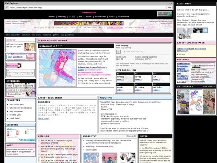The image size is (217, 163).
Task: Open the Guestbook nav item
Action: (124, 17)
